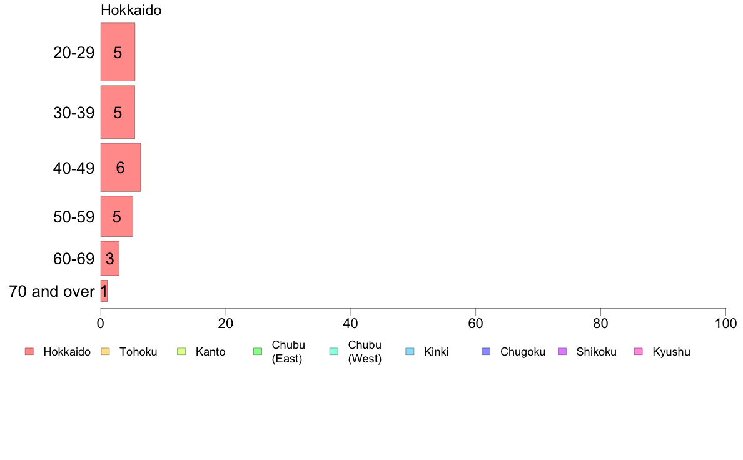Select the Kyushu pink legend swatch
Screen dimensions: 743x460
[x=639, y=351]
